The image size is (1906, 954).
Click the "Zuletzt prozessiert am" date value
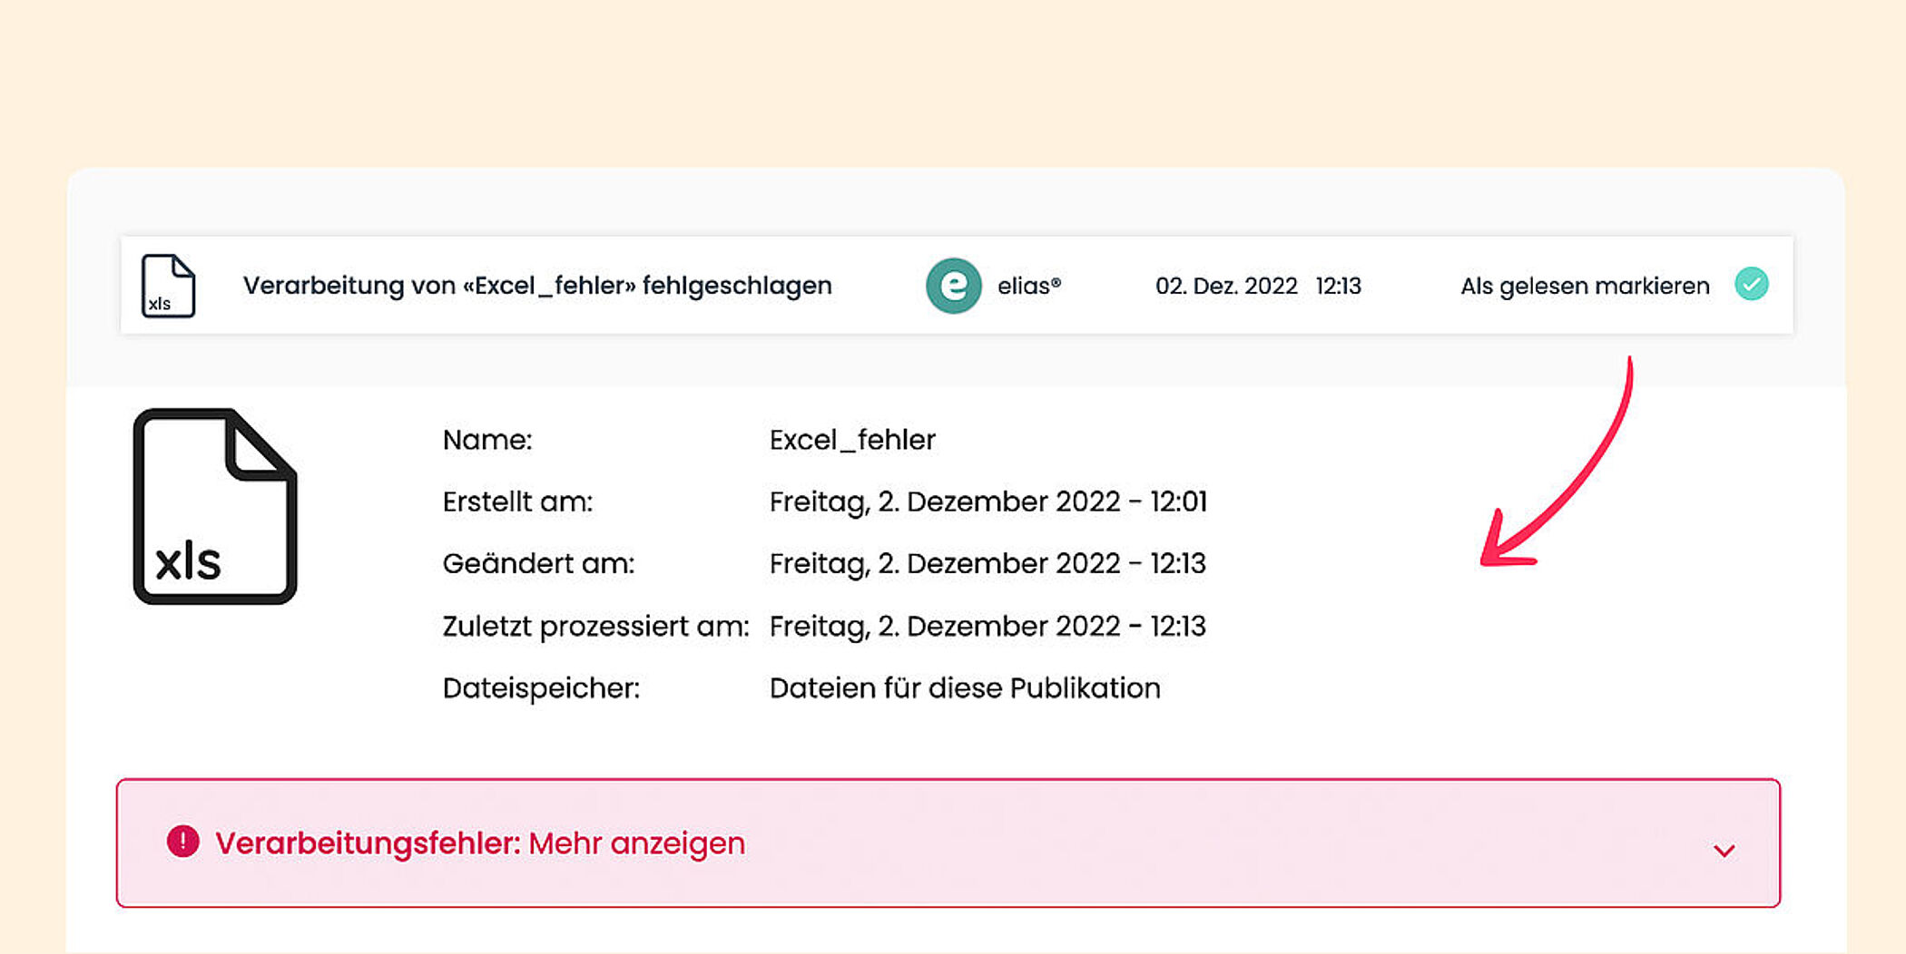[987, 627]
